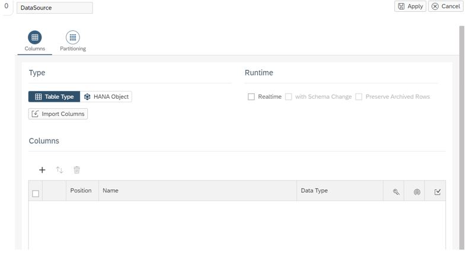Toggle the with Schema Change checkbox

[x=289, y=96]
